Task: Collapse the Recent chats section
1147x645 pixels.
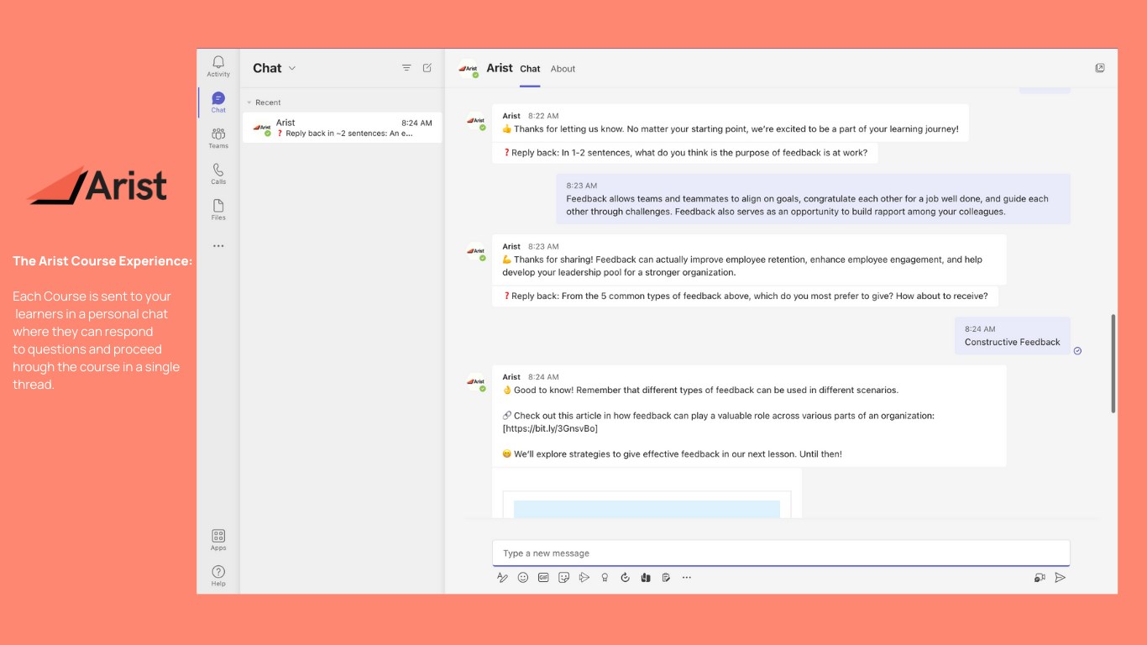Action: (x=263, y=102)
